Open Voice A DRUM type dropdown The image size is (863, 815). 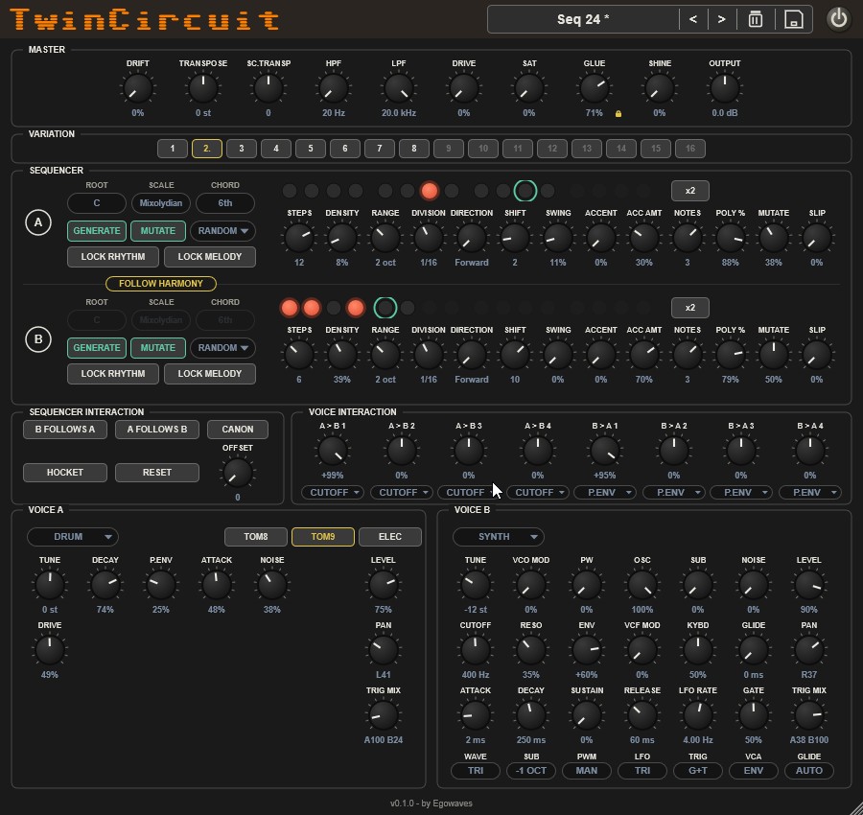click(x=73, y=537)
